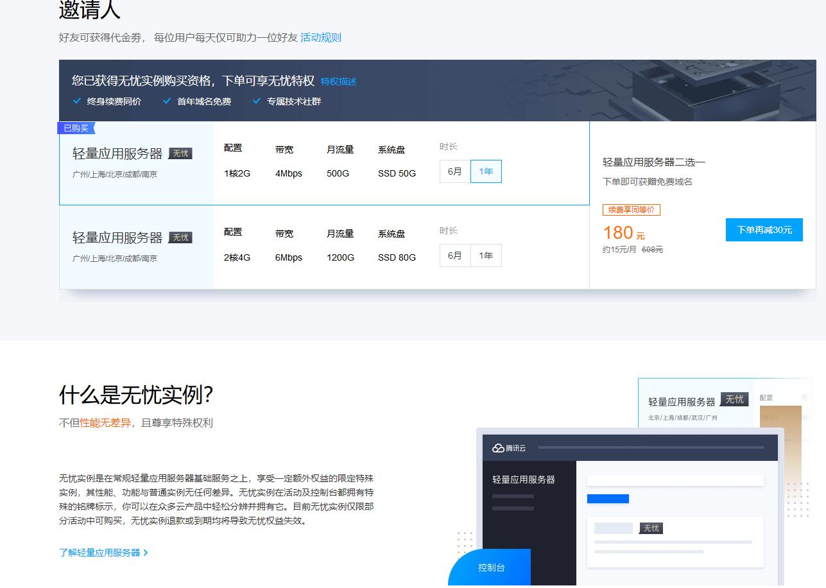Select 1年 duration for 1核2G server
Image resolution: width=826 pixels, height=588 pixels.
(486, 171)
